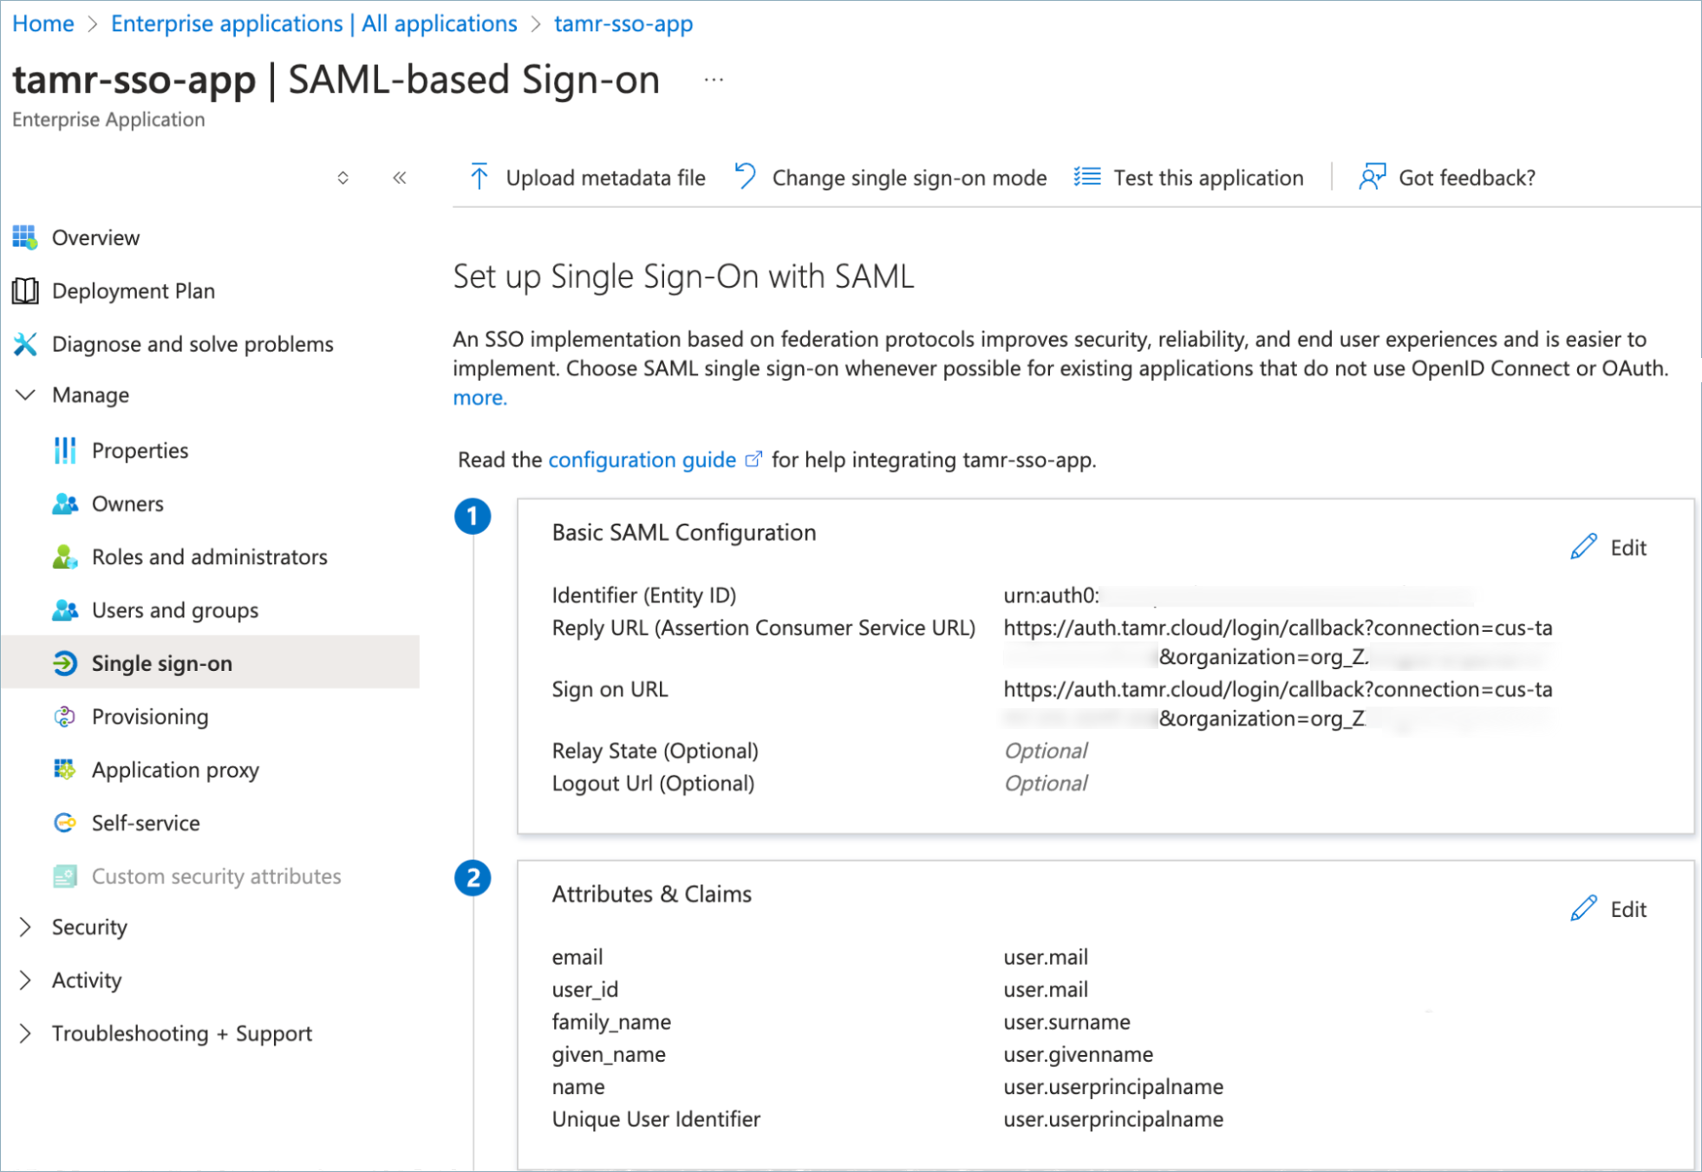Open the configuration guide link

(x=642, y=459)
